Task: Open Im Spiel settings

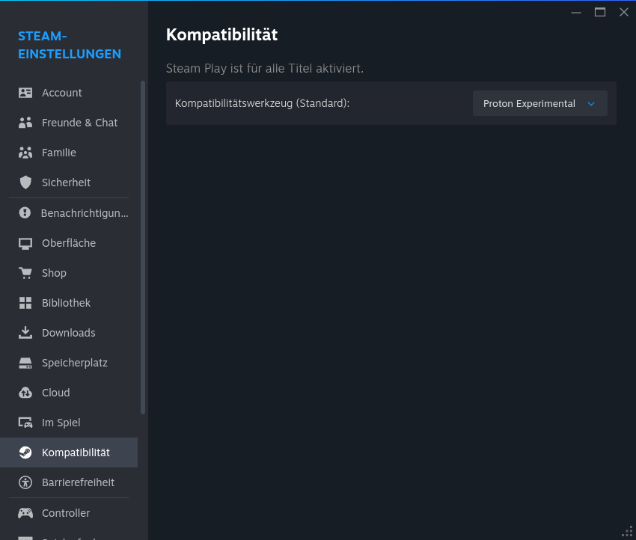Action: pyautogui.click(x=69, y=423)
